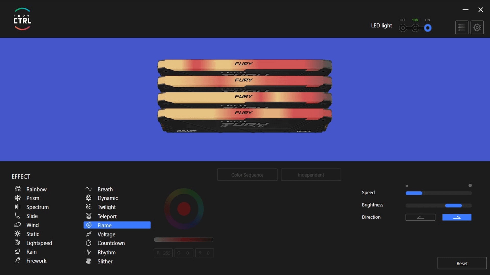This screenshot has height=275, width=490.
Task: Choose the Twilight effect entry
Action: pyautogui.click(x=106, y=207)
